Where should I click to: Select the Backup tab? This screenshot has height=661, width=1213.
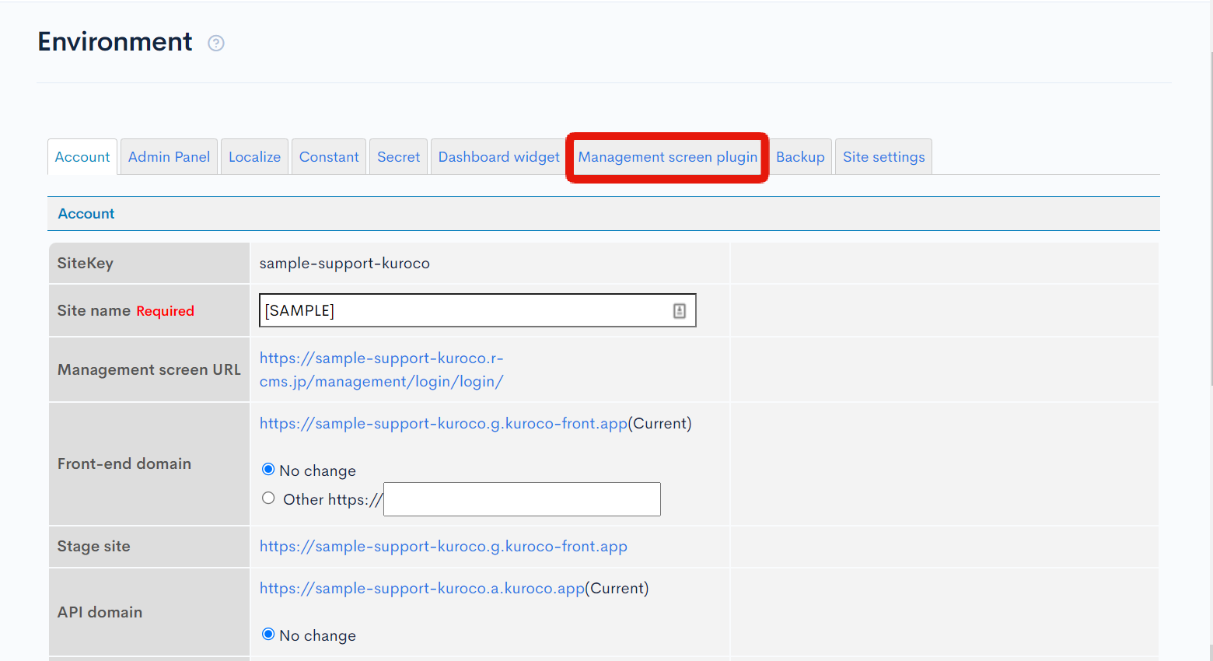(800, 156)
